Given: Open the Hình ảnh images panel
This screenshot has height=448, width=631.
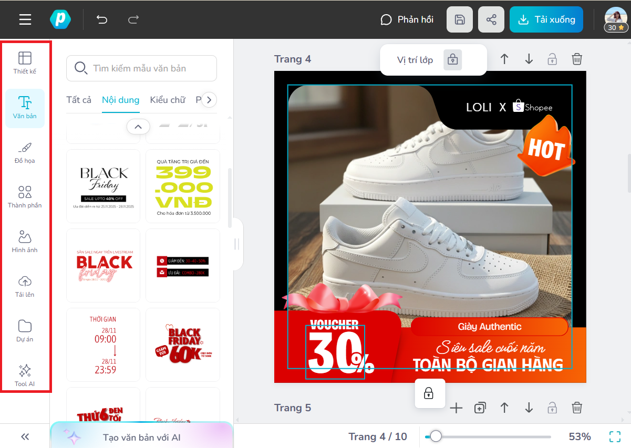Looking at the screenshot, I should point(25,242).
